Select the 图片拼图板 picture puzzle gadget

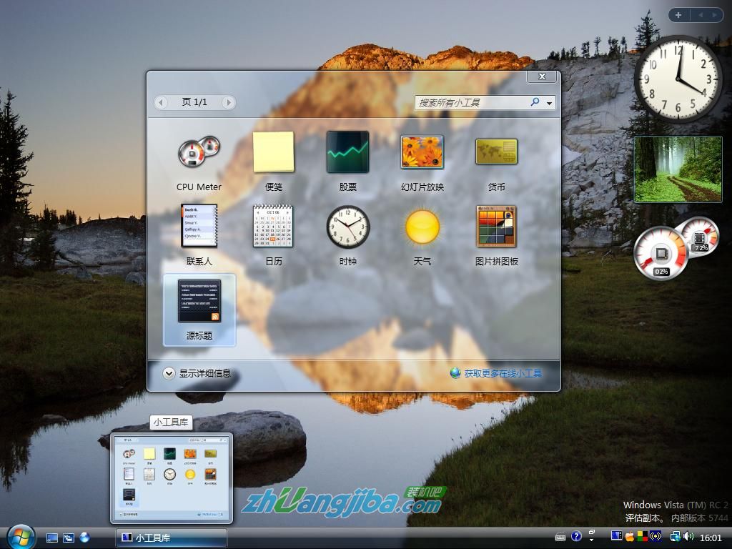pos(497,227)
